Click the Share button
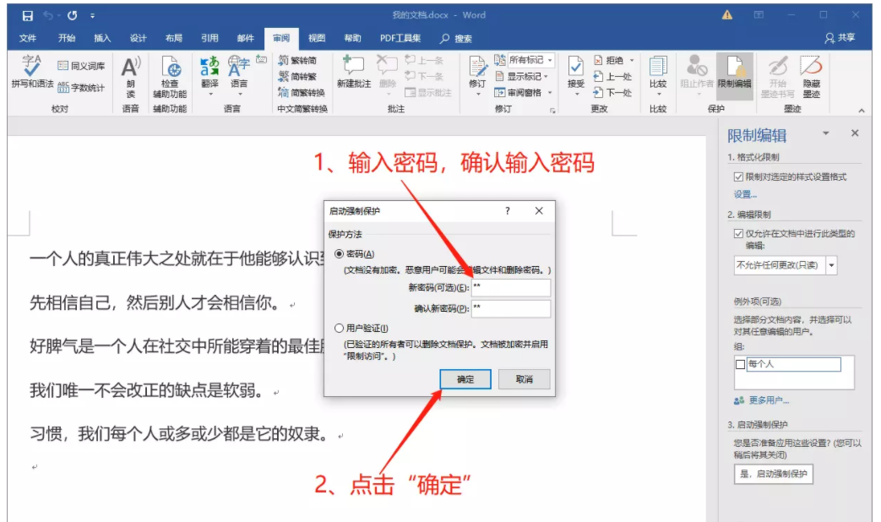The height and width of the screenshot is (522, 881). (840, 38)
